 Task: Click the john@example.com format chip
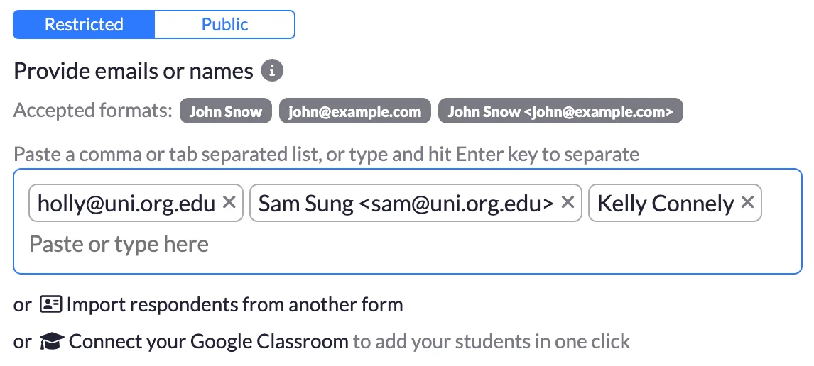click(x=354, y=112)
